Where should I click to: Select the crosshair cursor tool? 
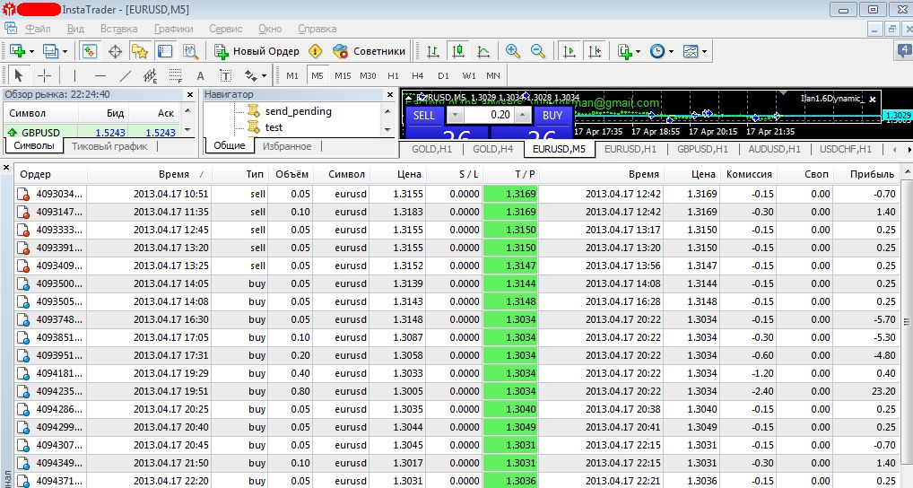pos(44,75)
